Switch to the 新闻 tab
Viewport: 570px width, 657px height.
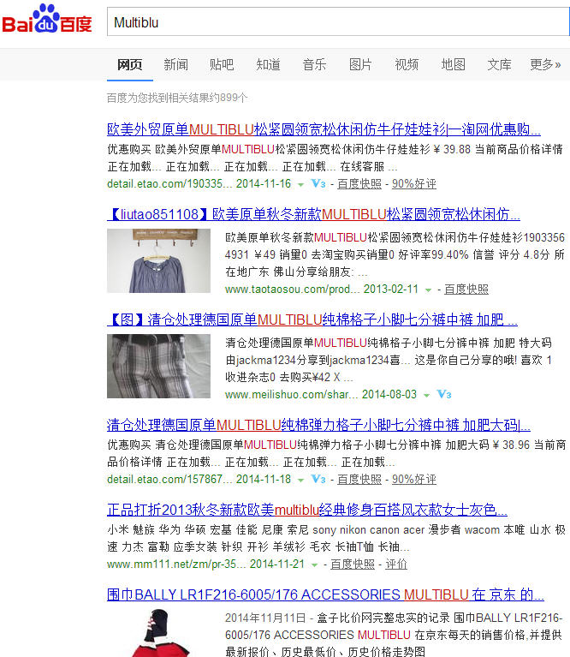tap(175, 64)
